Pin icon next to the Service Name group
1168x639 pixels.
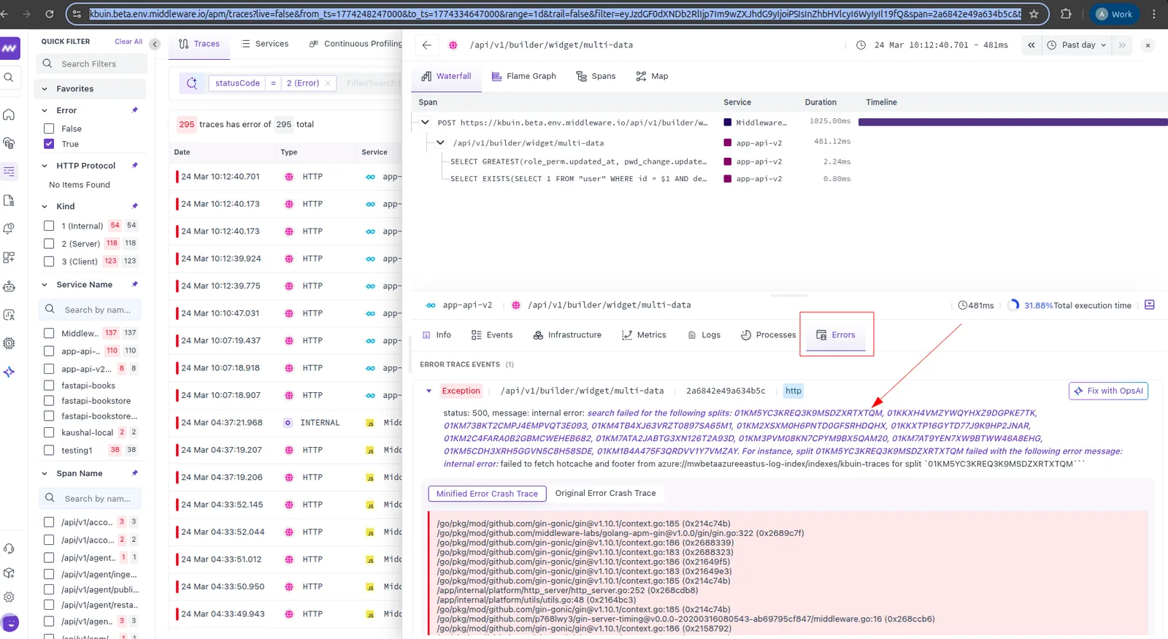point(134,284)
